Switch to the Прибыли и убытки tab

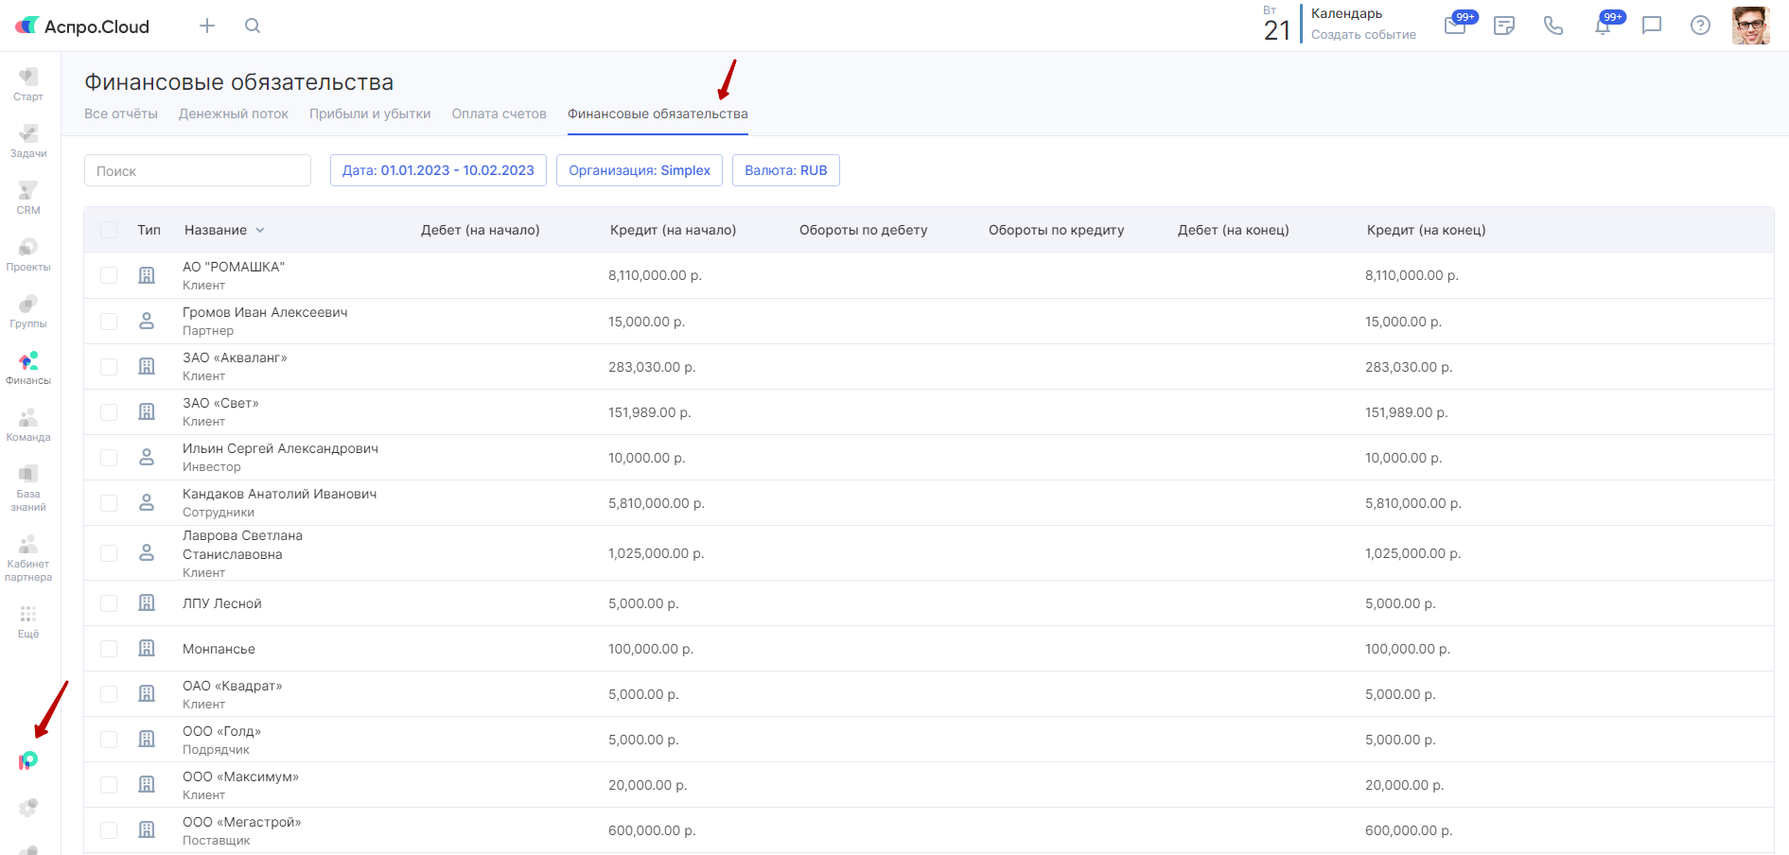pos(370,113)
